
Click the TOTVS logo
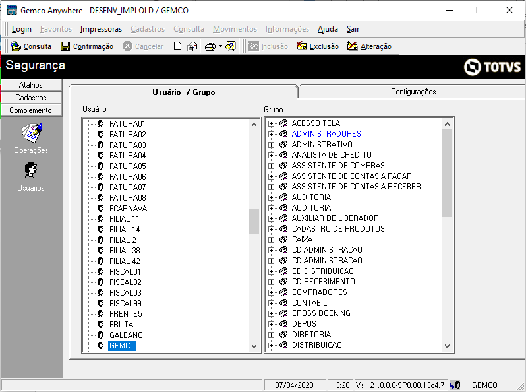pos(492,67)
